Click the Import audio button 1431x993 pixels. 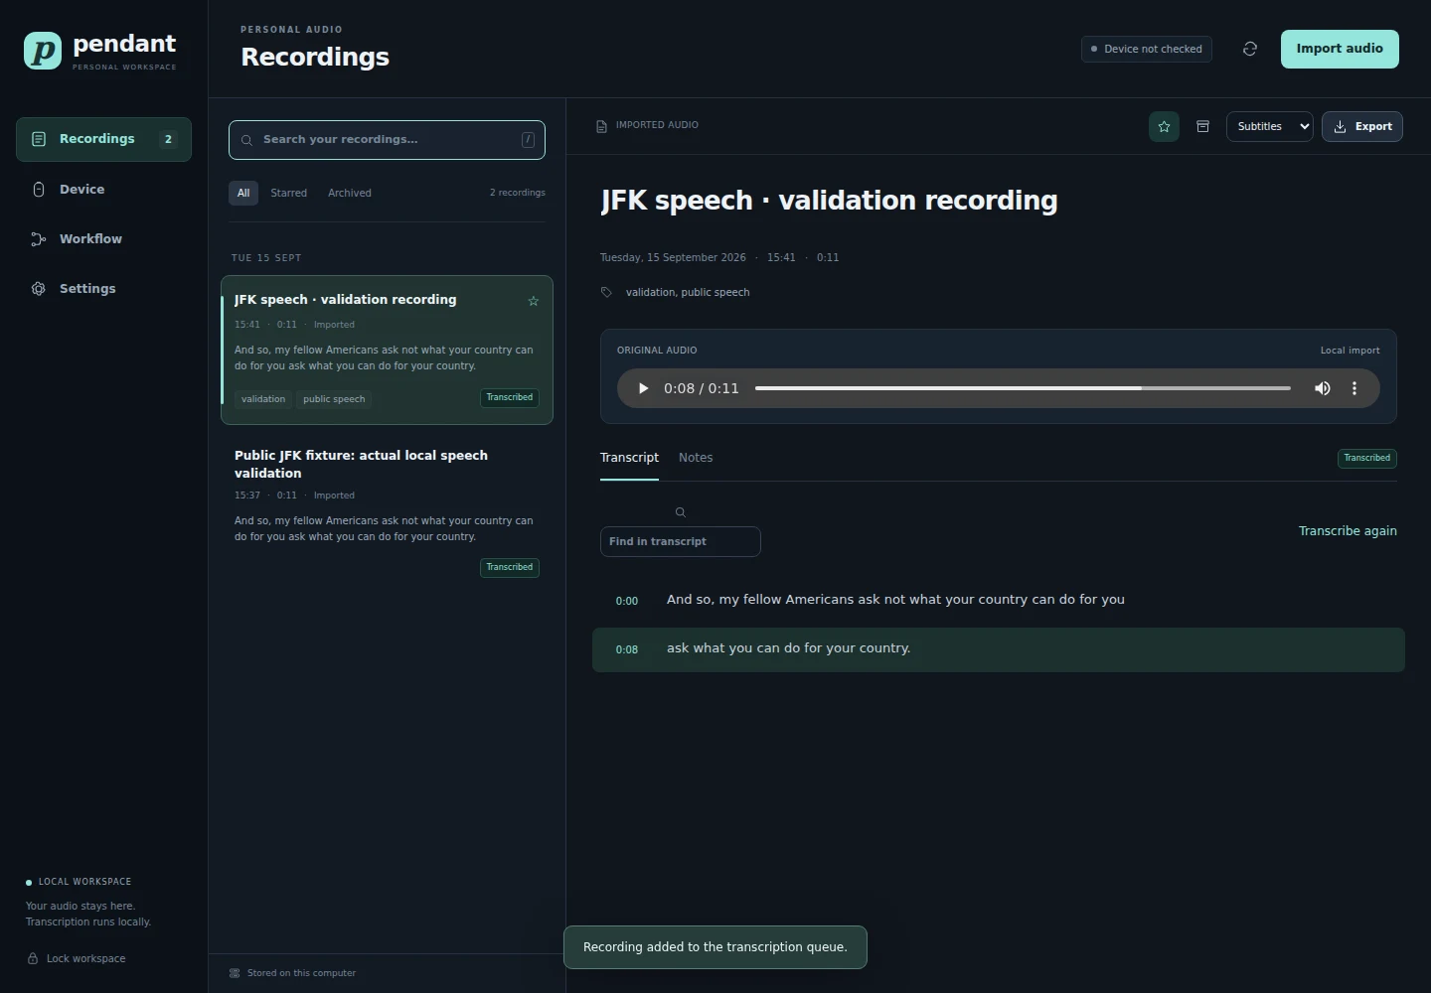[x=1340, y=49]
